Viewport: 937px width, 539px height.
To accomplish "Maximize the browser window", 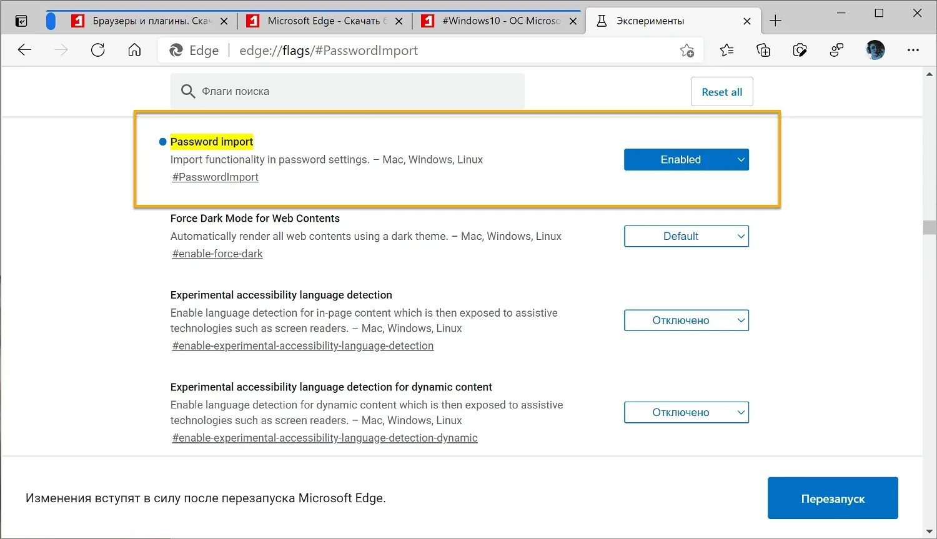I will tap(879, 13).
